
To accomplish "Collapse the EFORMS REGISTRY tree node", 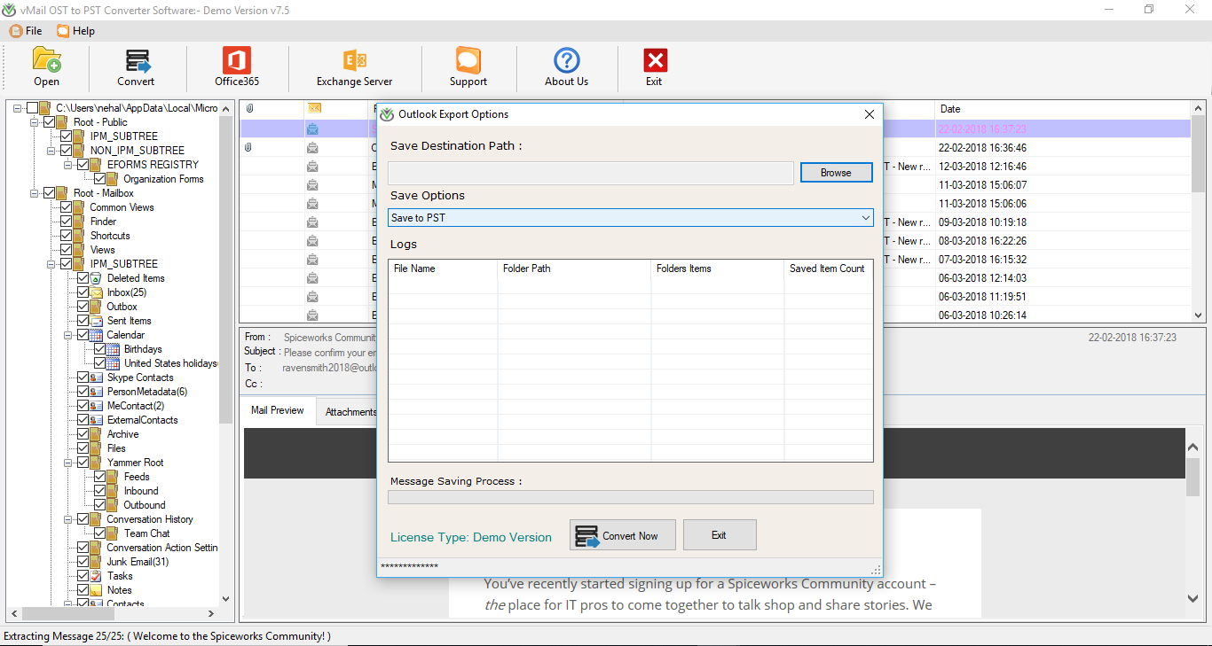I will click(x=68, y=165).
